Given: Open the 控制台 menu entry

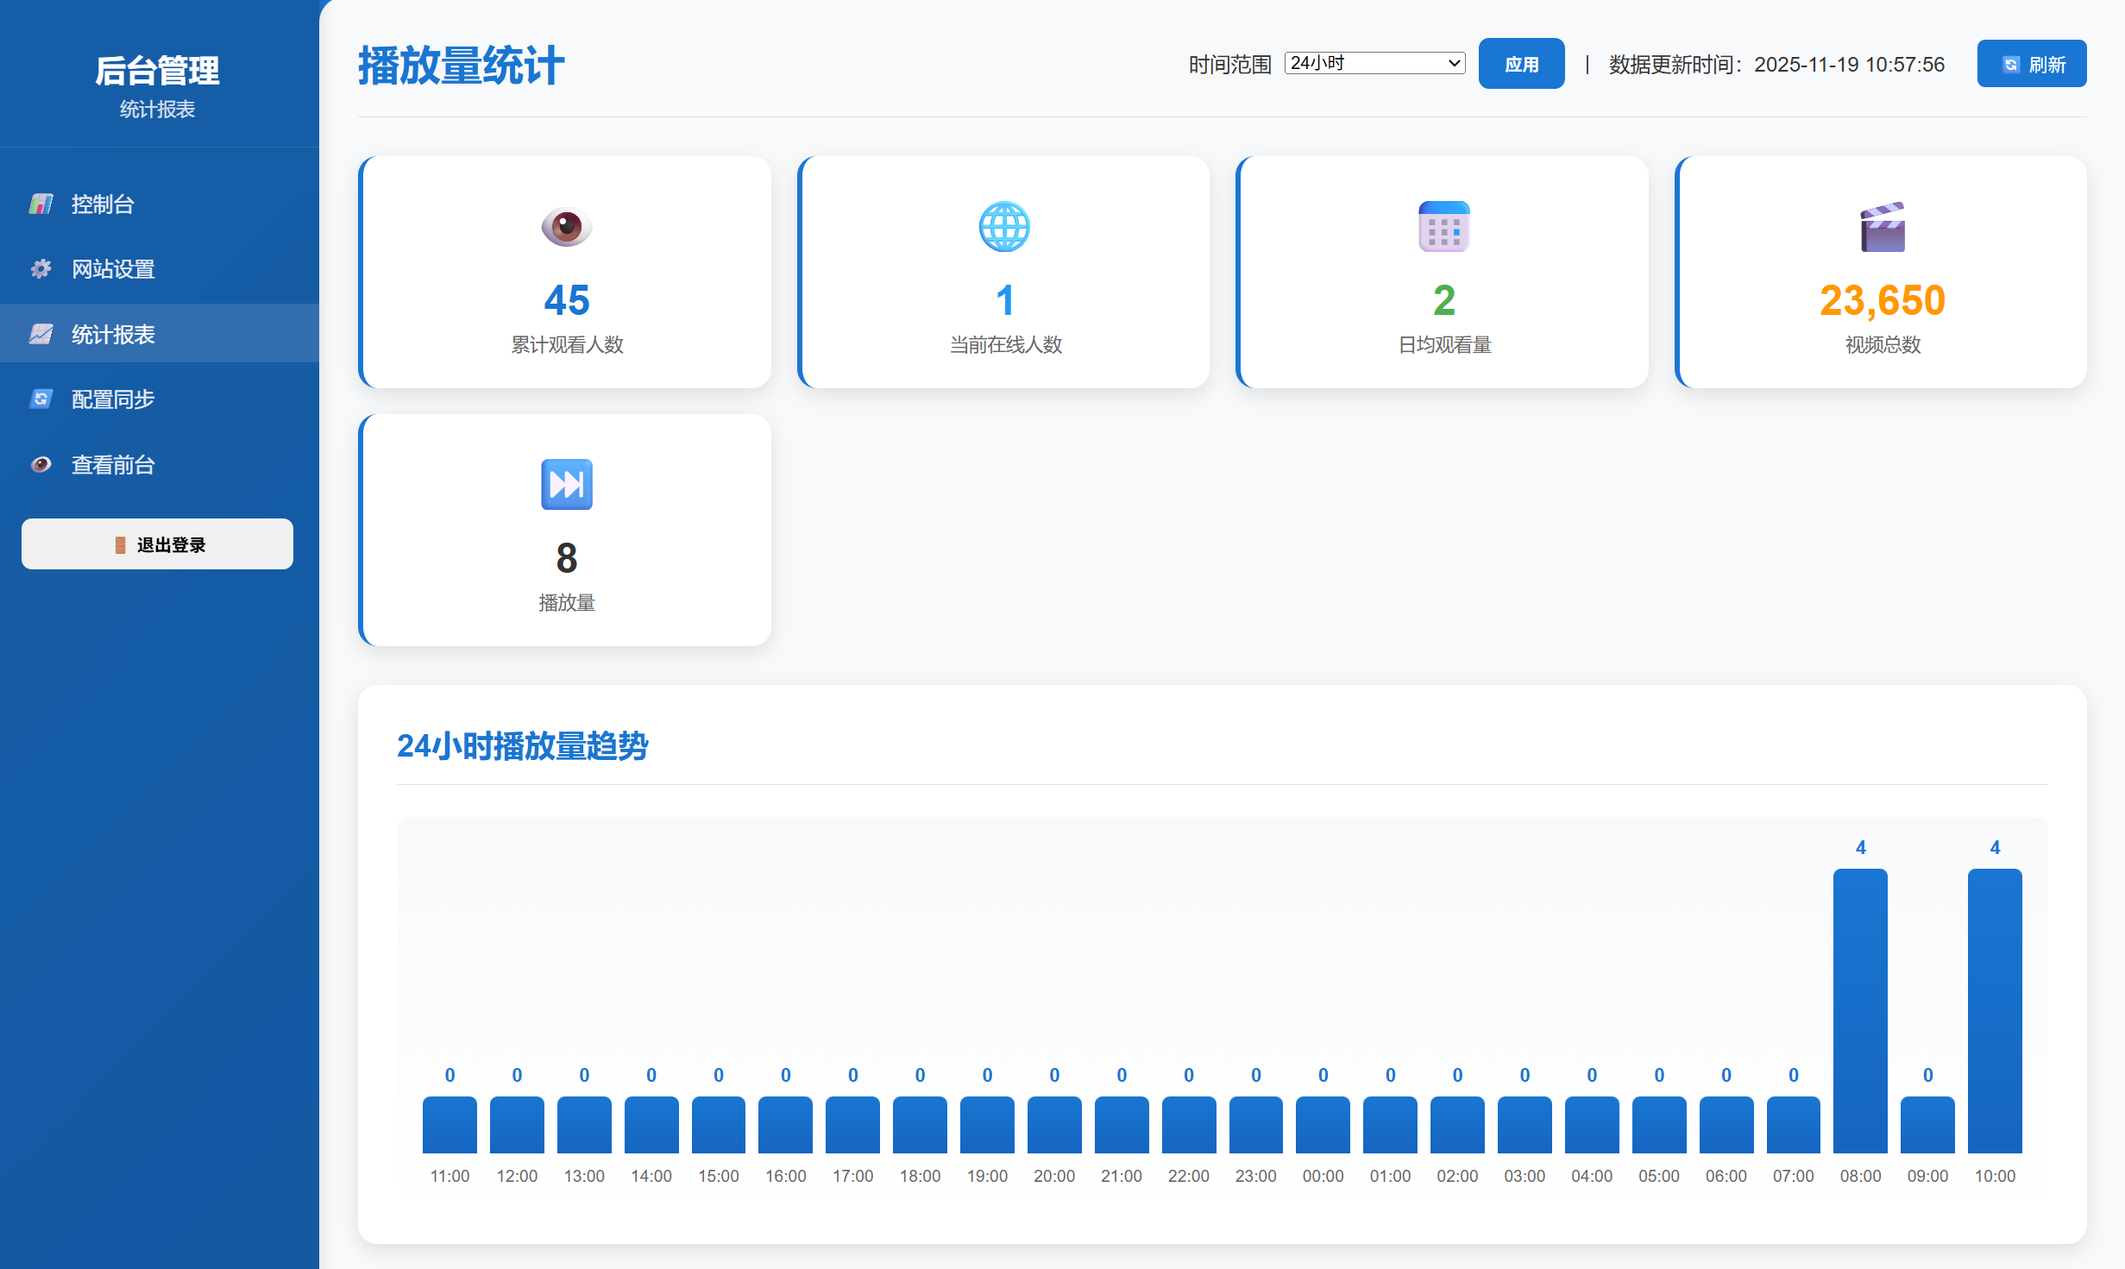Looking at the screenshot, I should [x=104, y=204].
